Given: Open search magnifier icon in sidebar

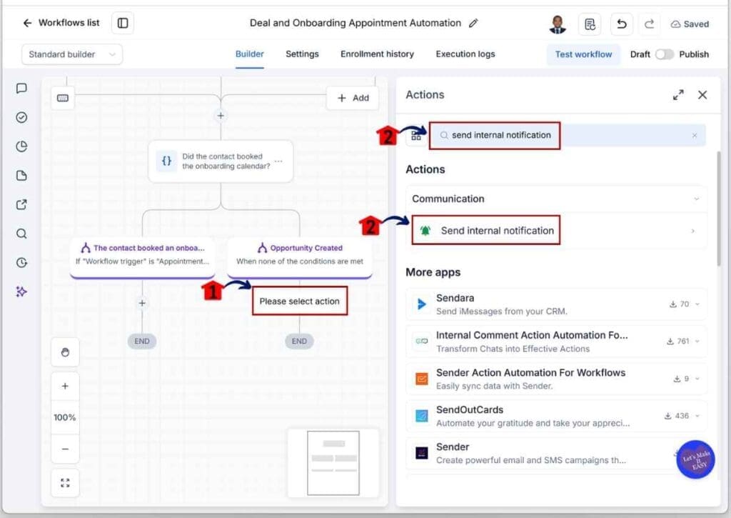Looking at the screenshot, I should [21, 234].
